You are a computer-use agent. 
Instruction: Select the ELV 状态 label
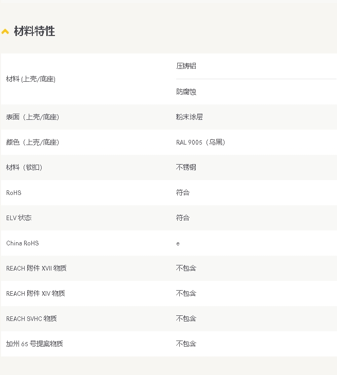click(x=19, y=218)
